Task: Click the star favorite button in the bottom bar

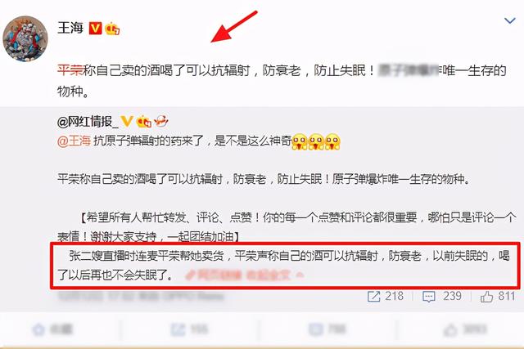Action: pyautogui.click(x=52, y=329)
